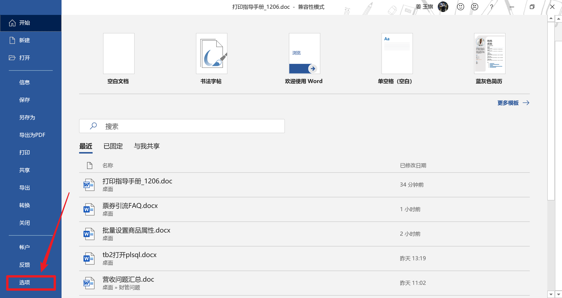Select 新建 in the sidebar

31,40
